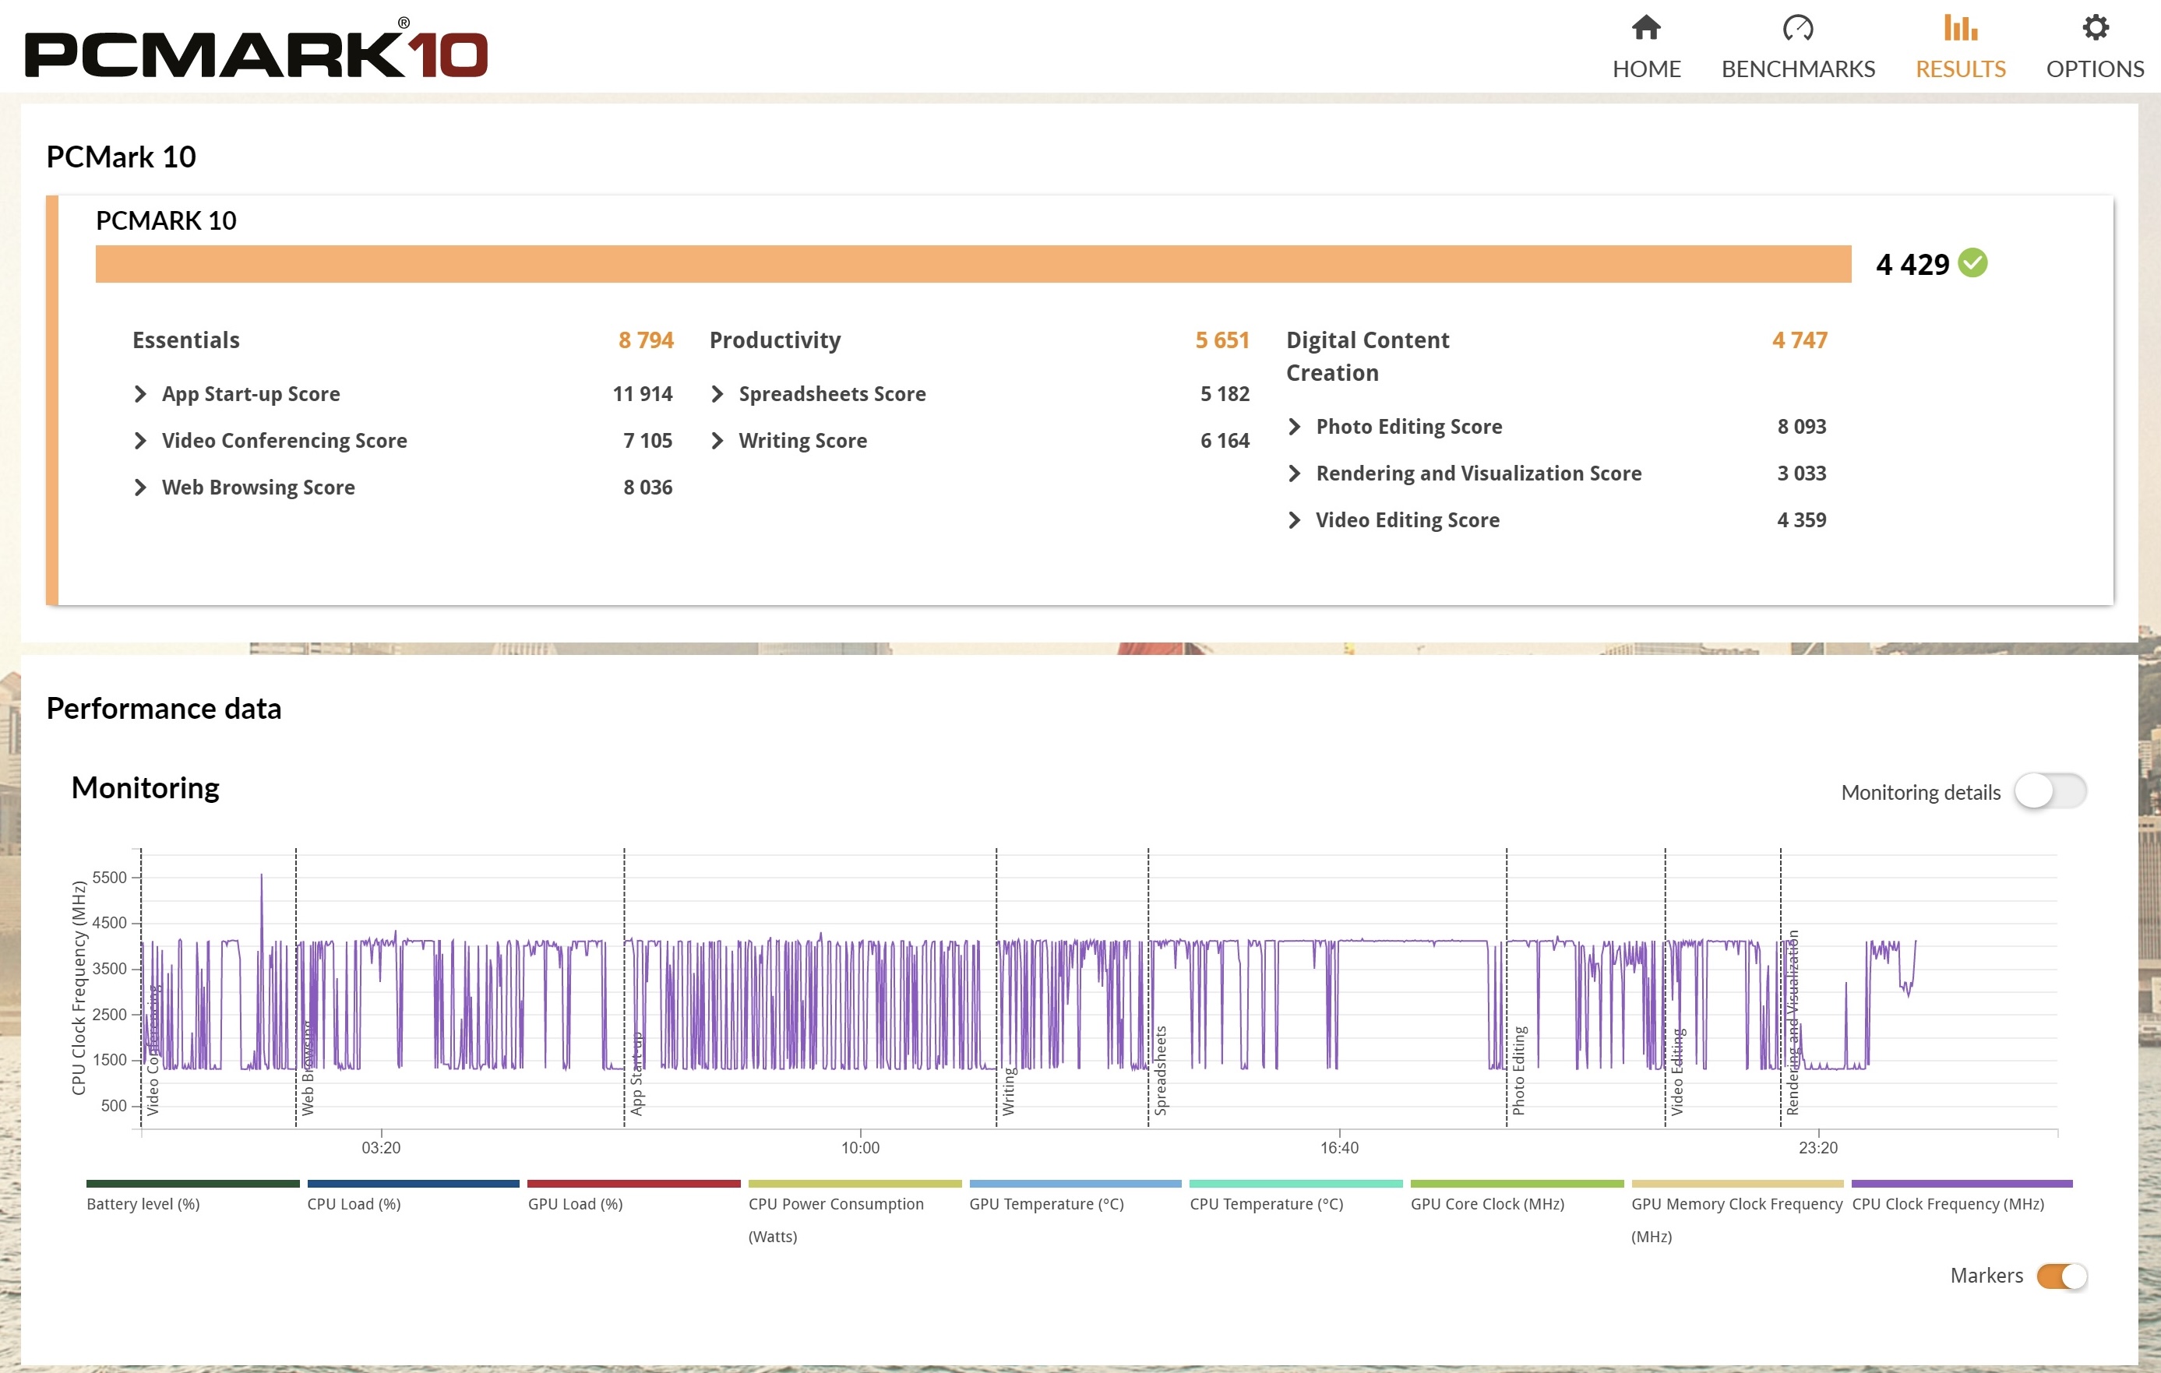Click the orange overall score bar
Image resolution: width=2161 pixels, height=1373 pixels.
point(974,264)
